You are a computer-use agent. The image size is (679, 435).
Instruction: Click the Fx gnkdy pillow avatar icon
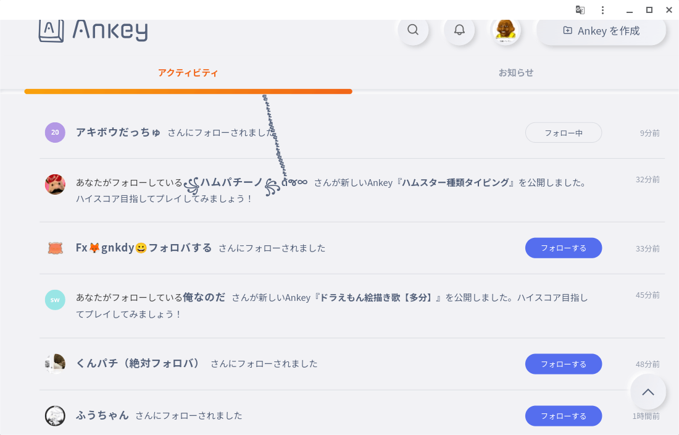coord(55,248)
